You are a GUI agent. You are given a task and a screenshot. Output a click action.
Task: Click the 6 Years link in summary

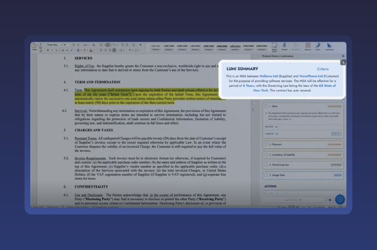tap(248, 86)
